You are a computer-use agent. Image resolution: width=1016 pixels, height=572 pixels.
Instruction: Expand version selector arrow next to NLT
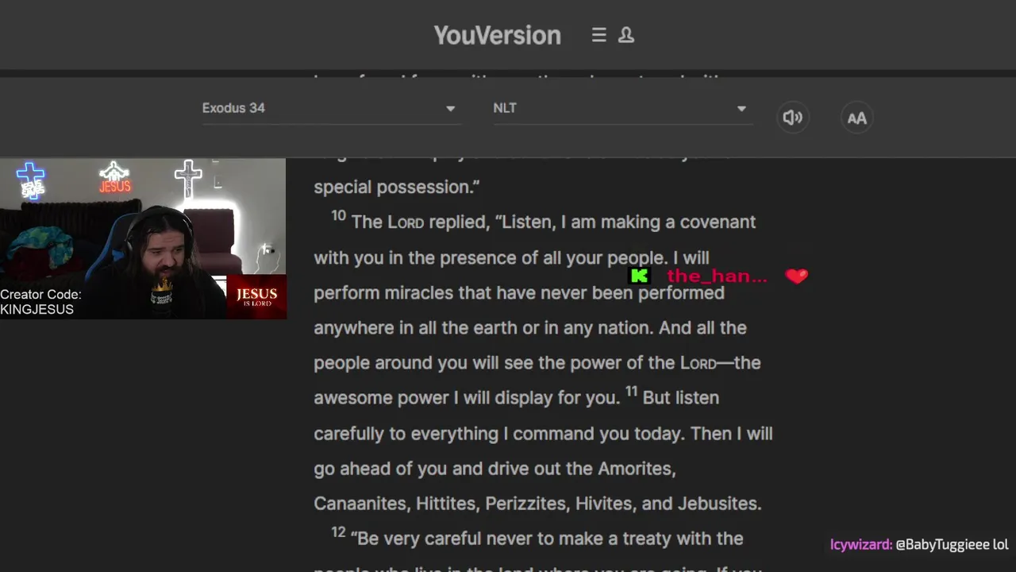(x=741, y=109)
